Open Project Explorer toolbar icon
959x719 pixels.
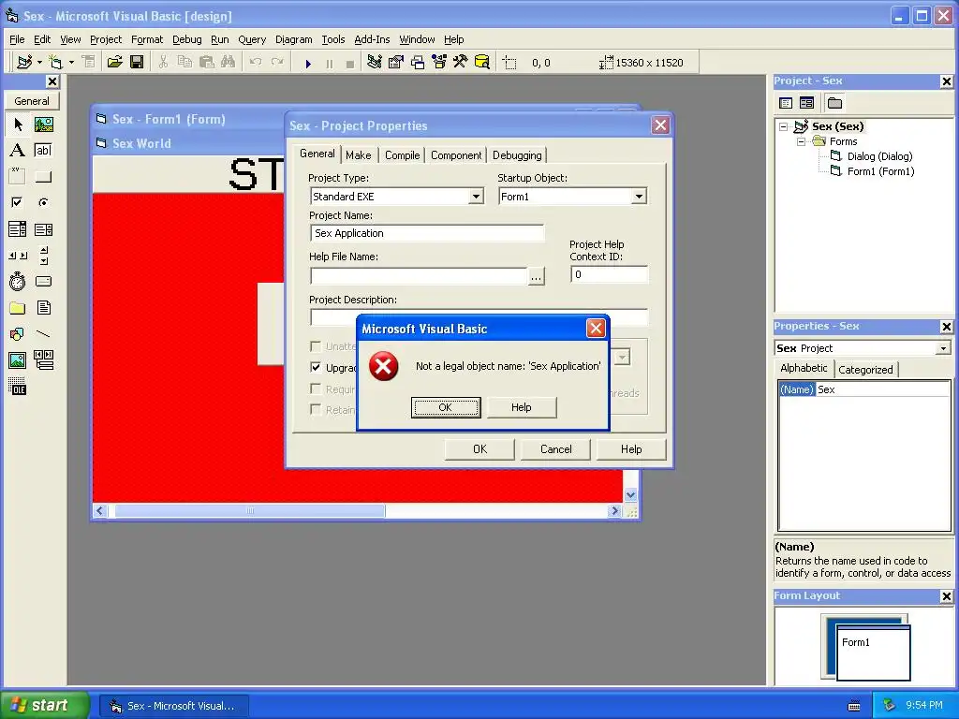click(x=375, y=63)
